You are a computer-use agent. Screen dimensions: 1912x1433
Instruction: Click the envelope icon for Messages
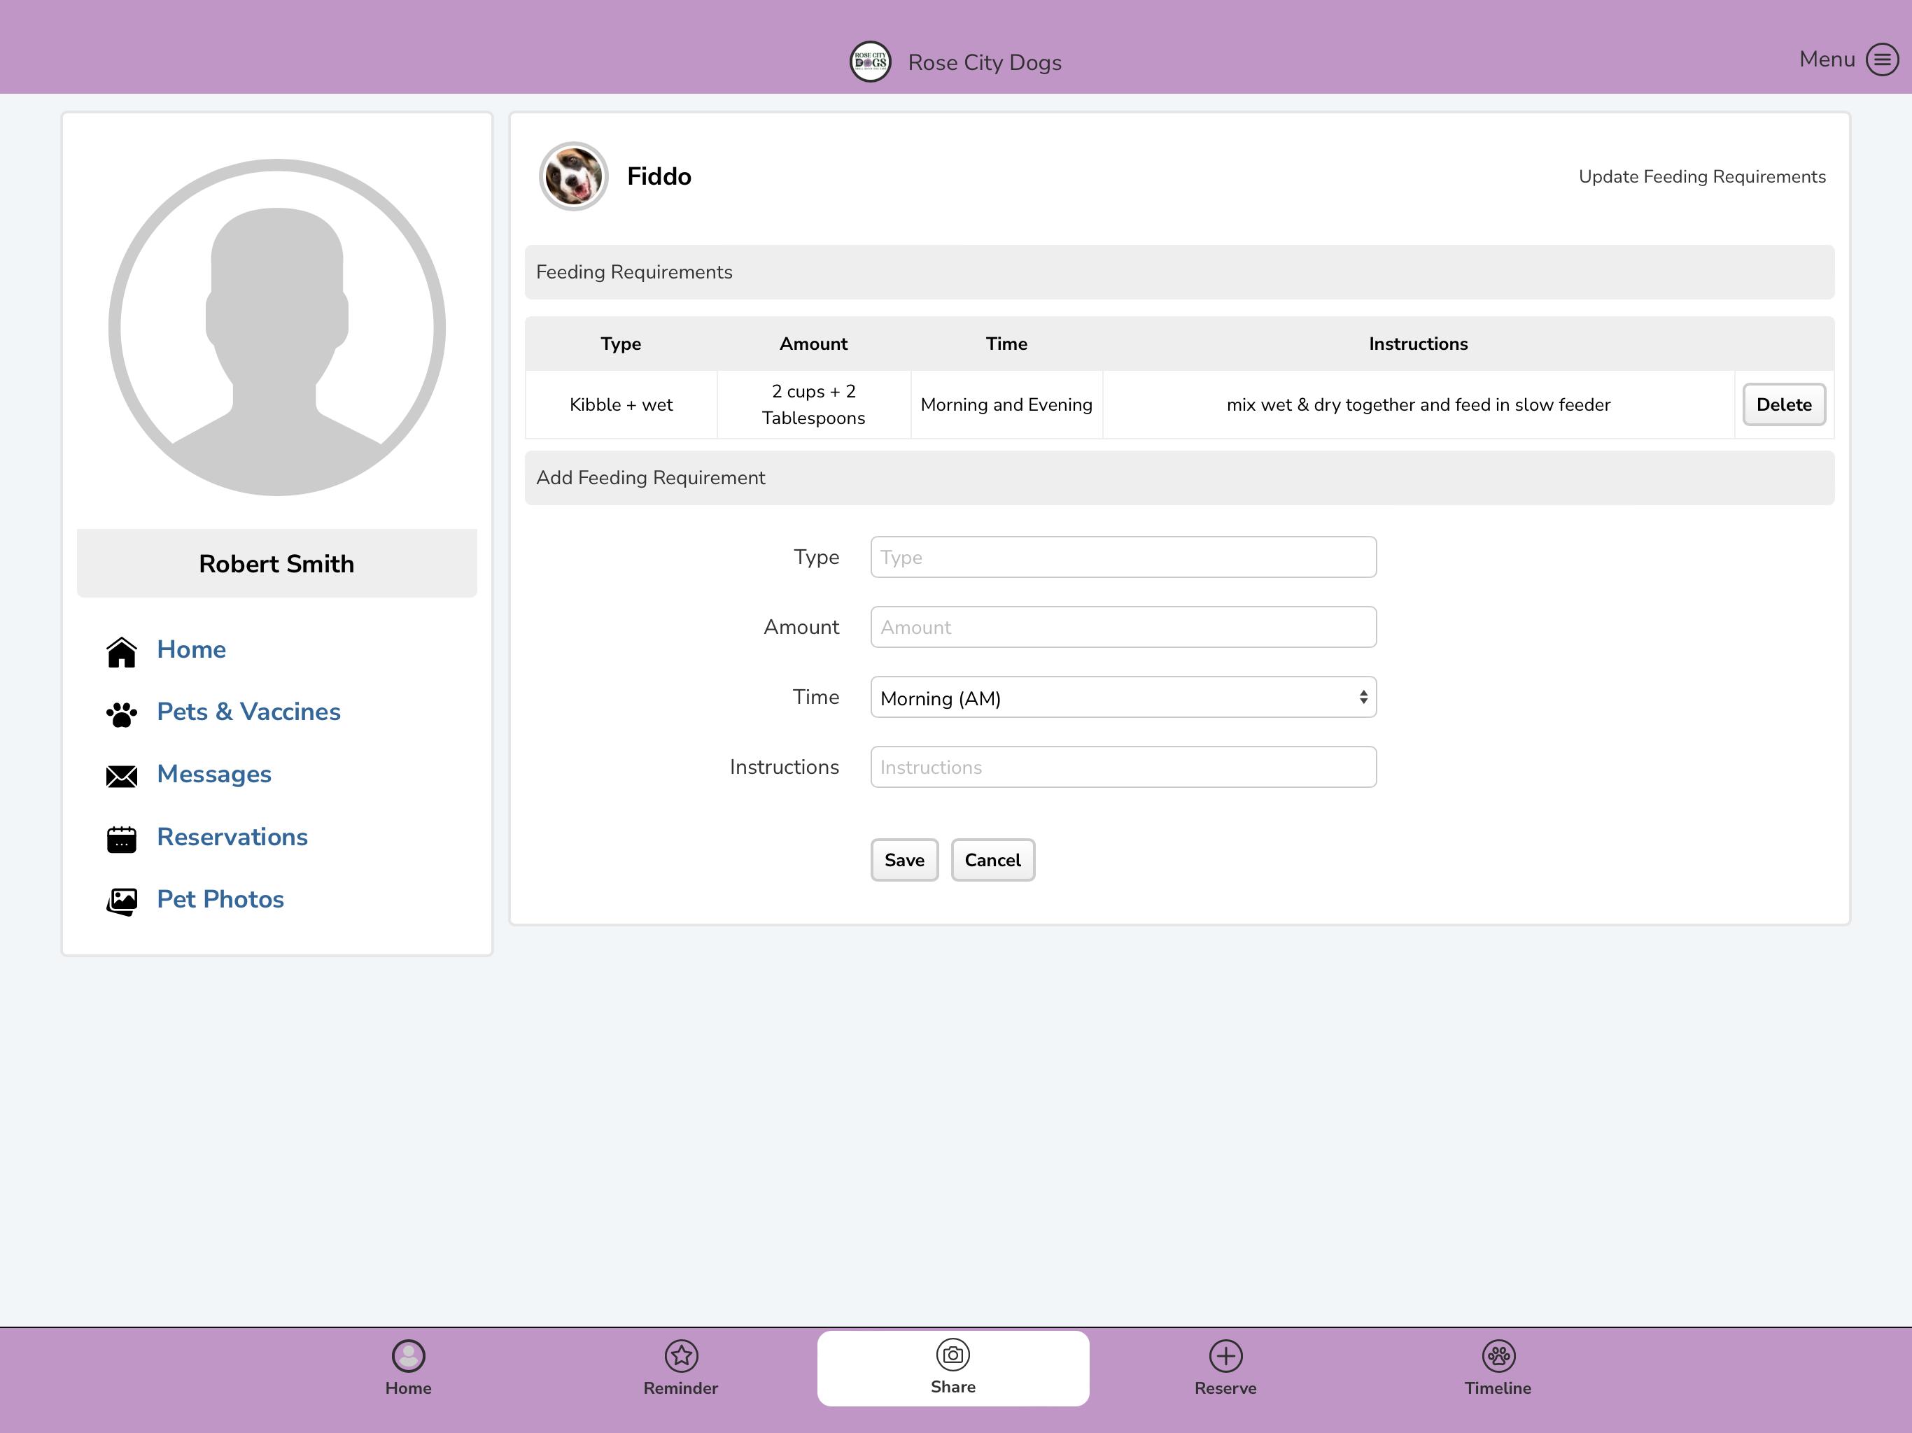point(122,776)
